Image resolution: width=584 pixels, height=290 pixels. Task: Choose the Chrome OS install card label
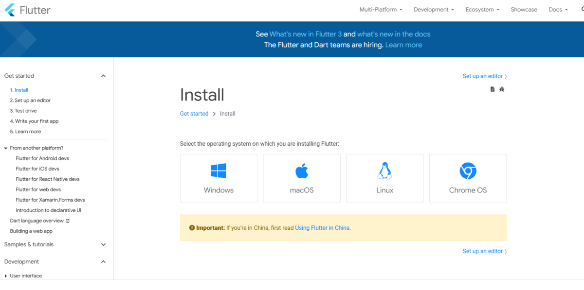pos(468,190)
